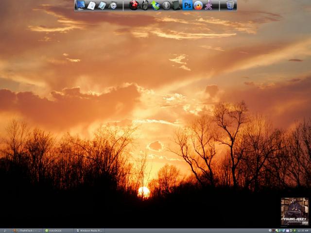
Task: Click the Young Jeezy album art widget
Action: (295, 212)
